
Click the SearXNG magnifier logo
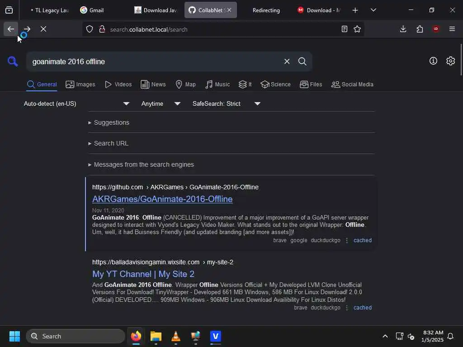13,61
